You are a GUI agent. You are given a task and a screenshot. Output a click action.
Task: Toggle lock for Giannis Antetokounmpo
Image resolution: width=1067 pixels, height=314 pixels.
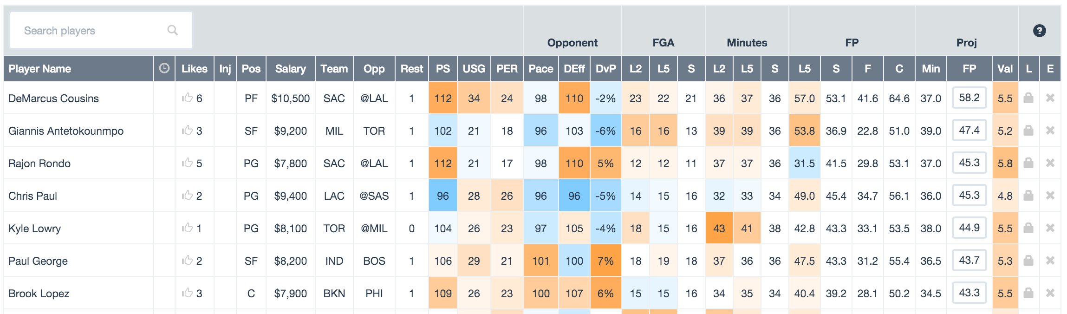coord(1028,131)
